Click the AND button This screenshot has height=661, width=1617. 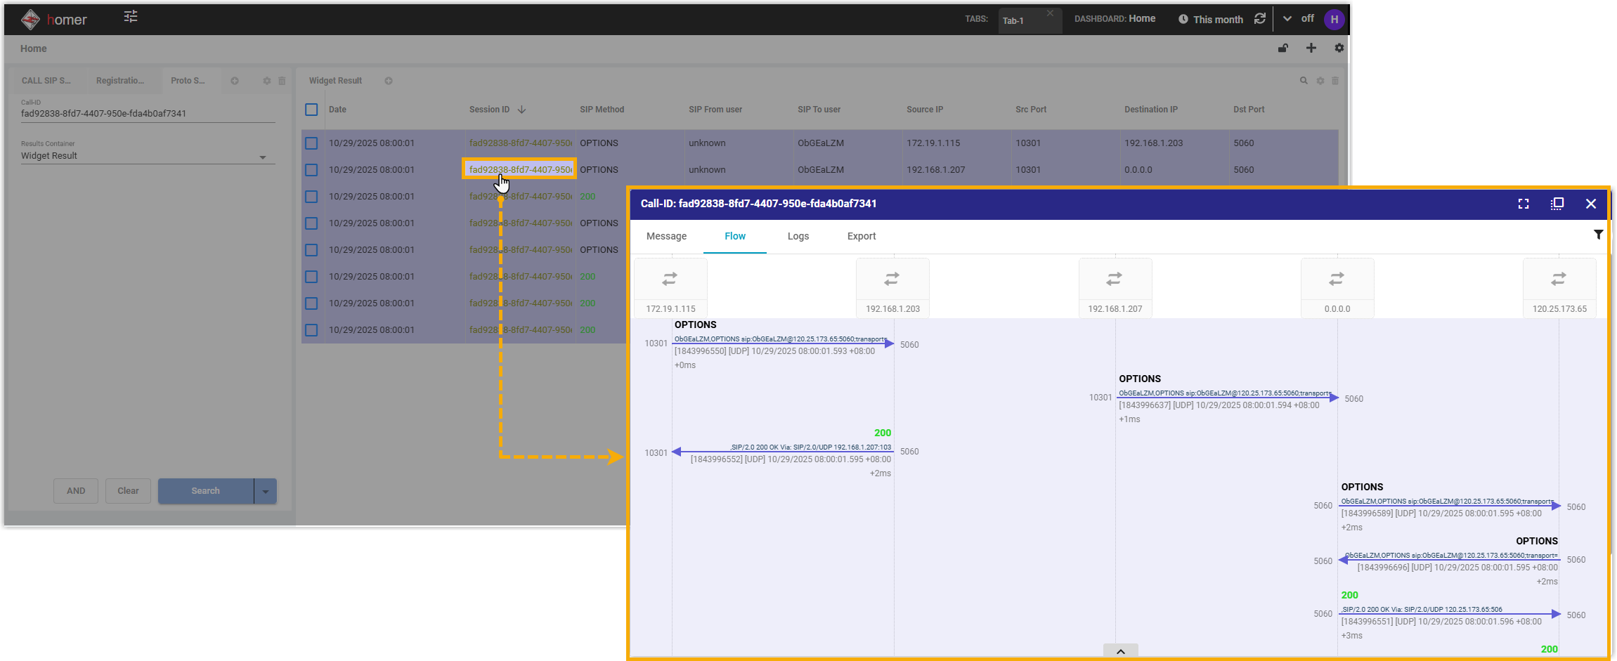pyautogui.click(x=76, y=491)
